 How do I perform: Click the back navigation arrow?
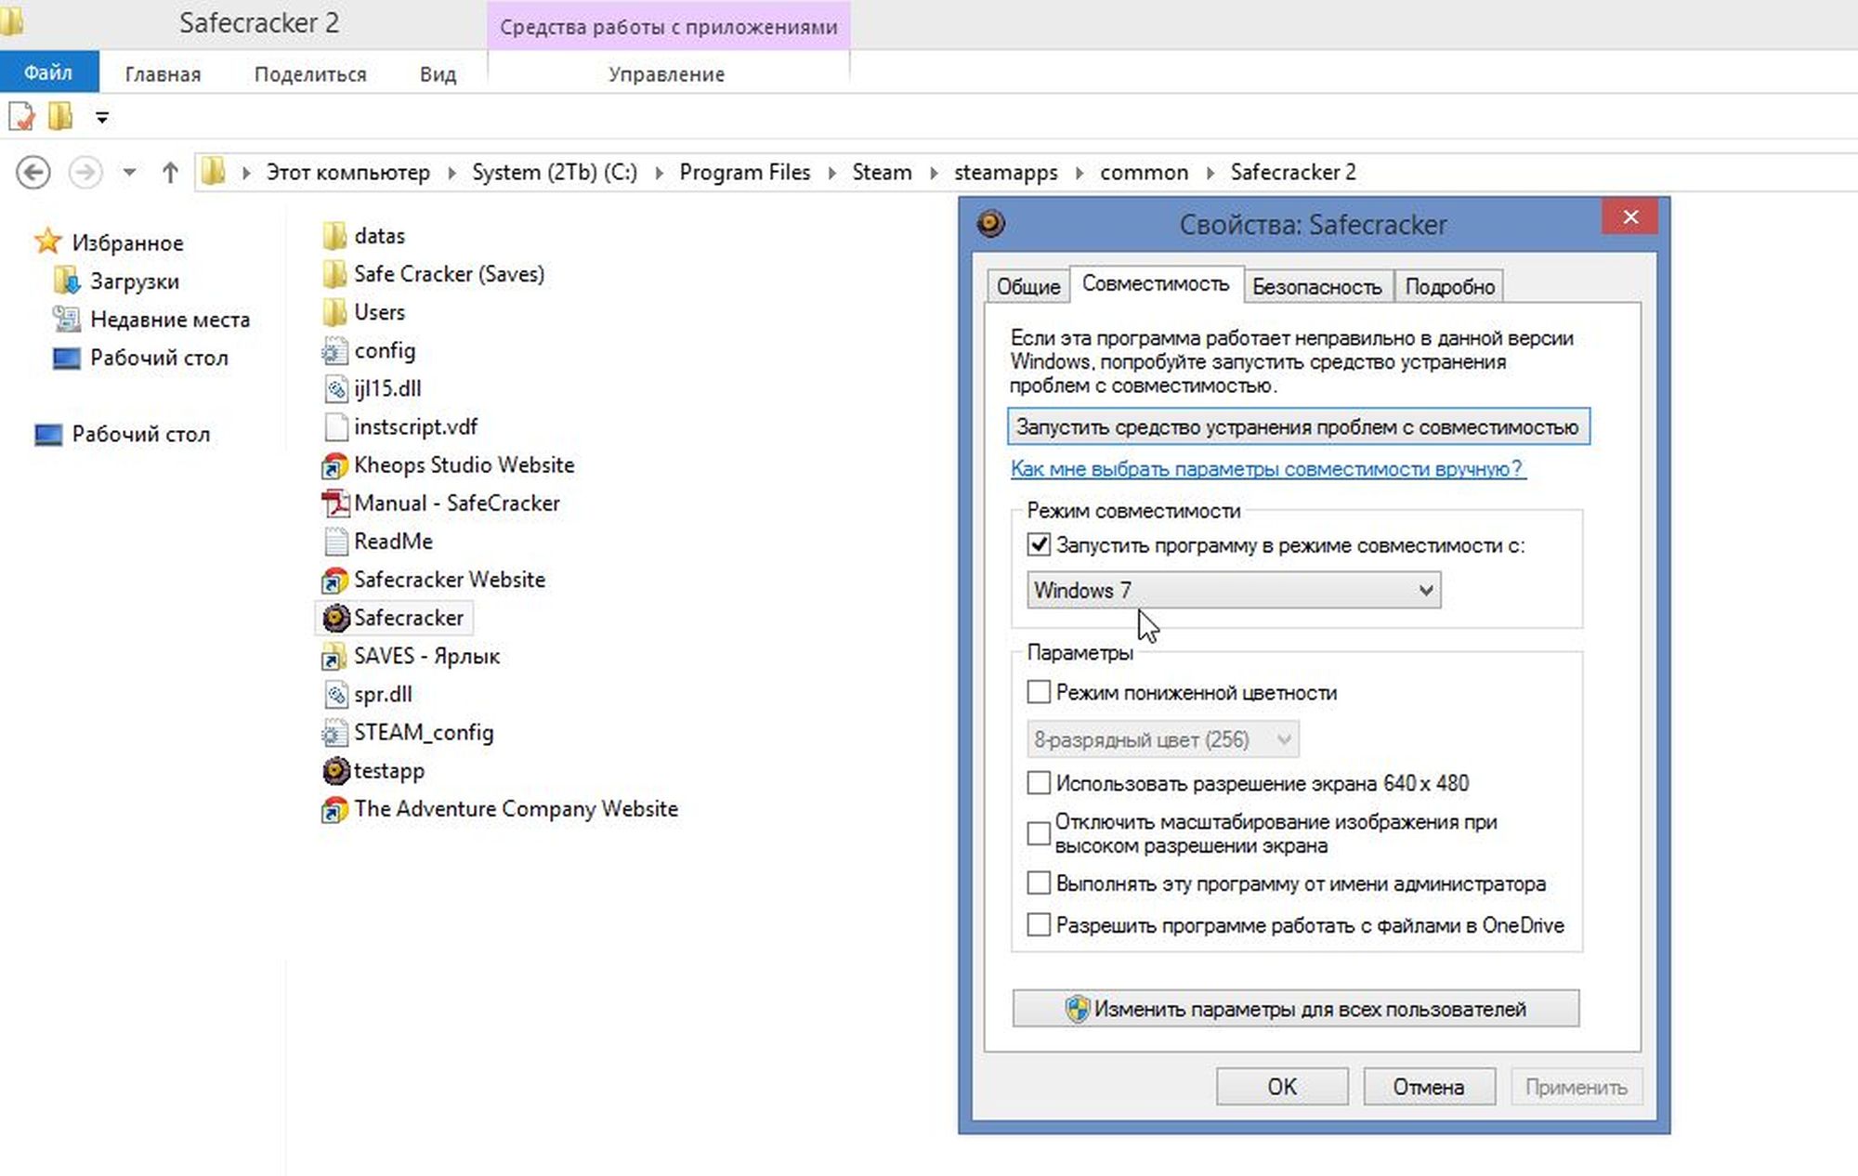click(x=33, y=172)
